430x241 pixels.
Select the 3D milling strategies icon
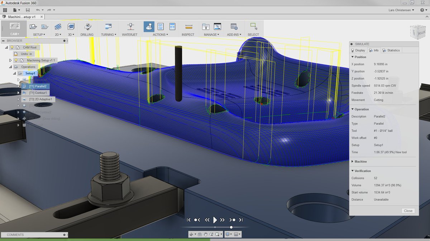(71, 26)
